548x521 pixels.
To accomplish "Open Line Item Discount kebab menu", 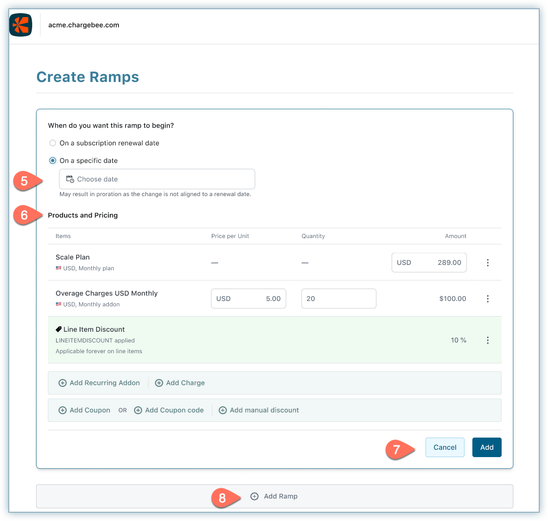I will point(487,340).
